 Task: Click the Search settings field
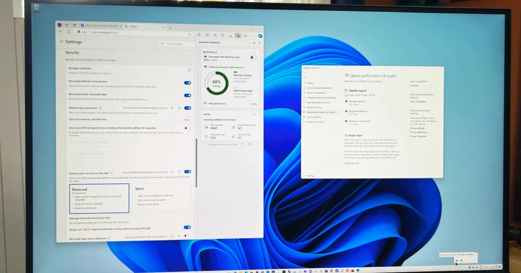tap(177, 43)
